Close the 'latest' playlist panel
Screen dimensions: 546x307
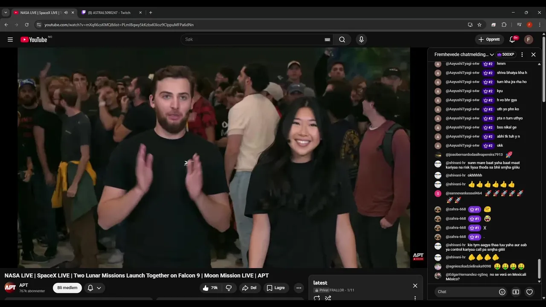pyautogui.click(x=415, y=286)
